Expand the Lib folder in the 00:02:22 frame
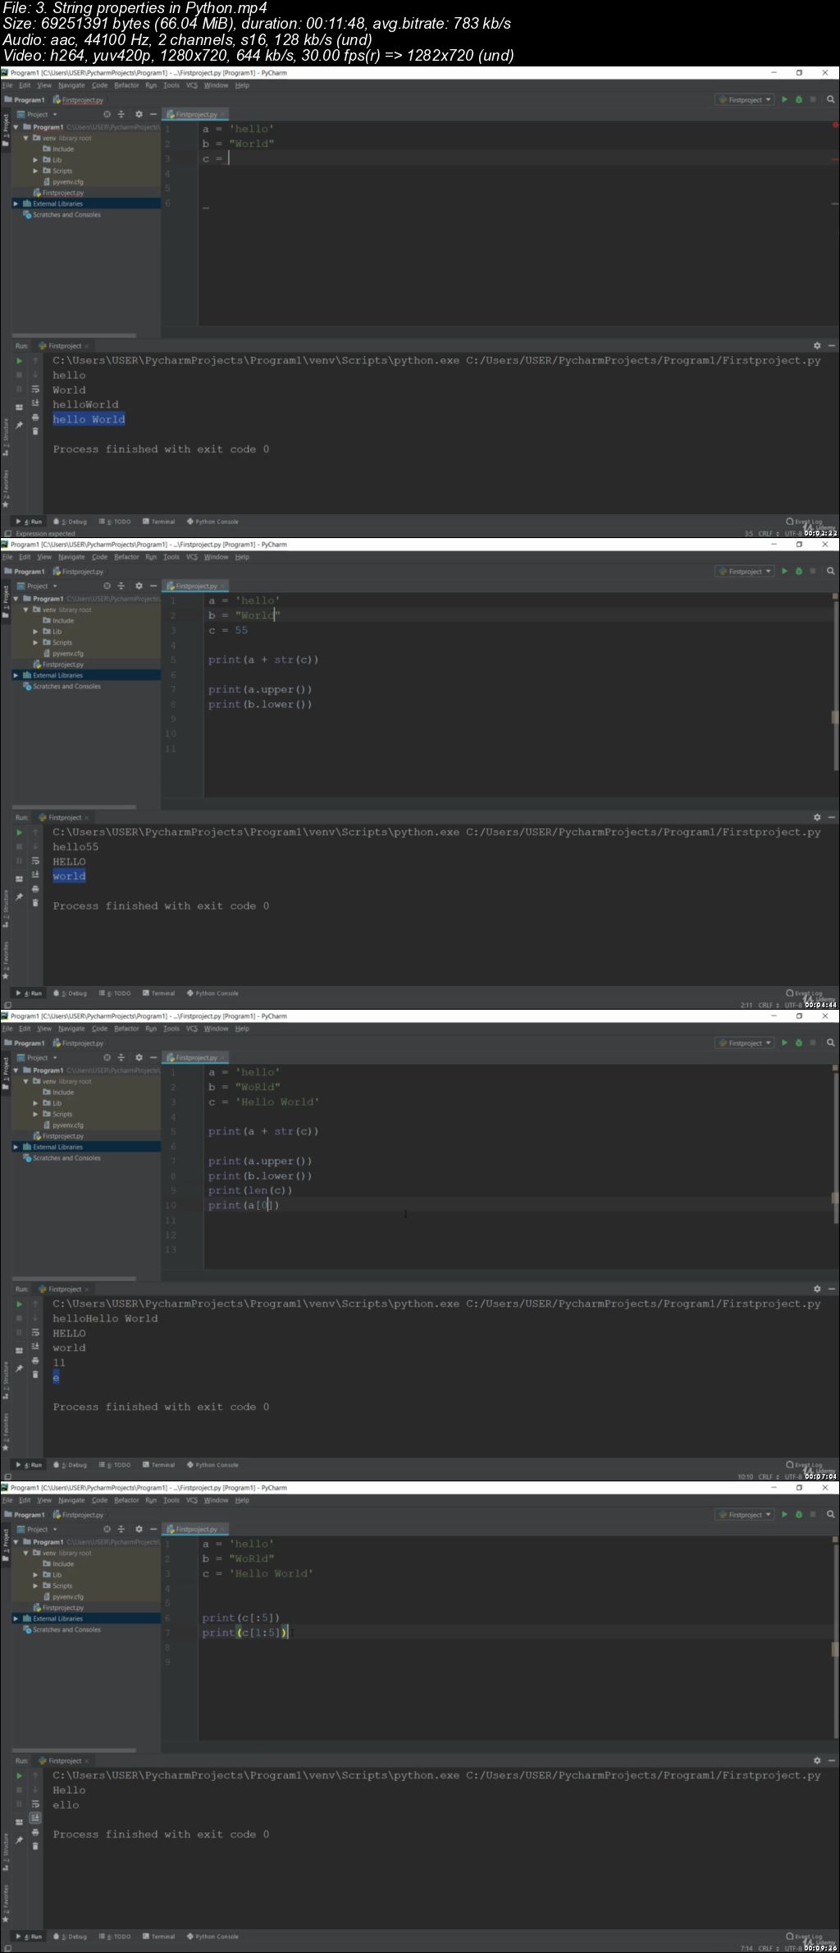This screenshot has width=840, height=1953. [35, 160]
